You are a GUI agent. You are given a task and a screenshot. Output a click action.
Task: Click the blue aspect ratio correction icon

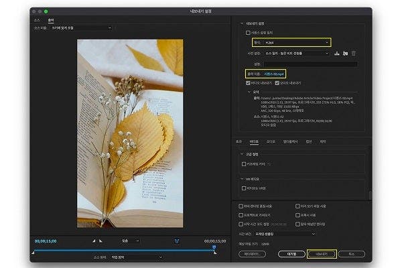pyautogui.click(x=177, y=241)
